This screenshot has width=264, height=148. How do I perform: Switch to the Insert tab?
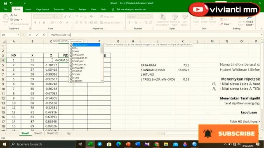coord(28,9)
